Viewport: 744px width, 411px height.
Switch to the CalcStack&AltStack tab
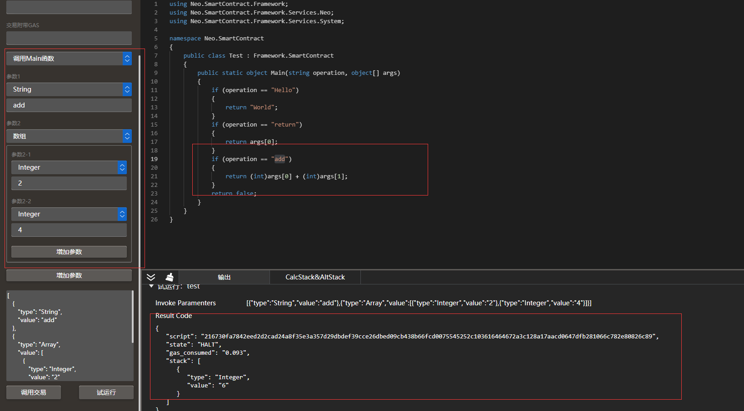pyautogui.click(x=315, y=277)
